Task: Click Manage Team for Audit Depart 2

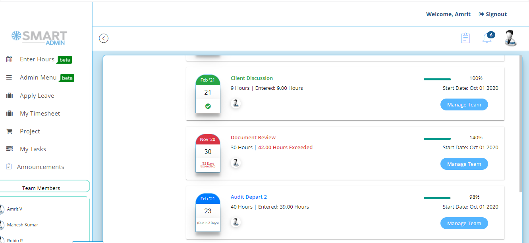Action: pos(464,223)
